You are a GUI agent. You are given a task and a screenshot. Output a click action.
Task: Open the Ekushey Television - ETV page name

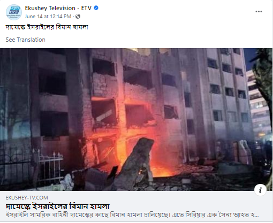click(58, 8)
